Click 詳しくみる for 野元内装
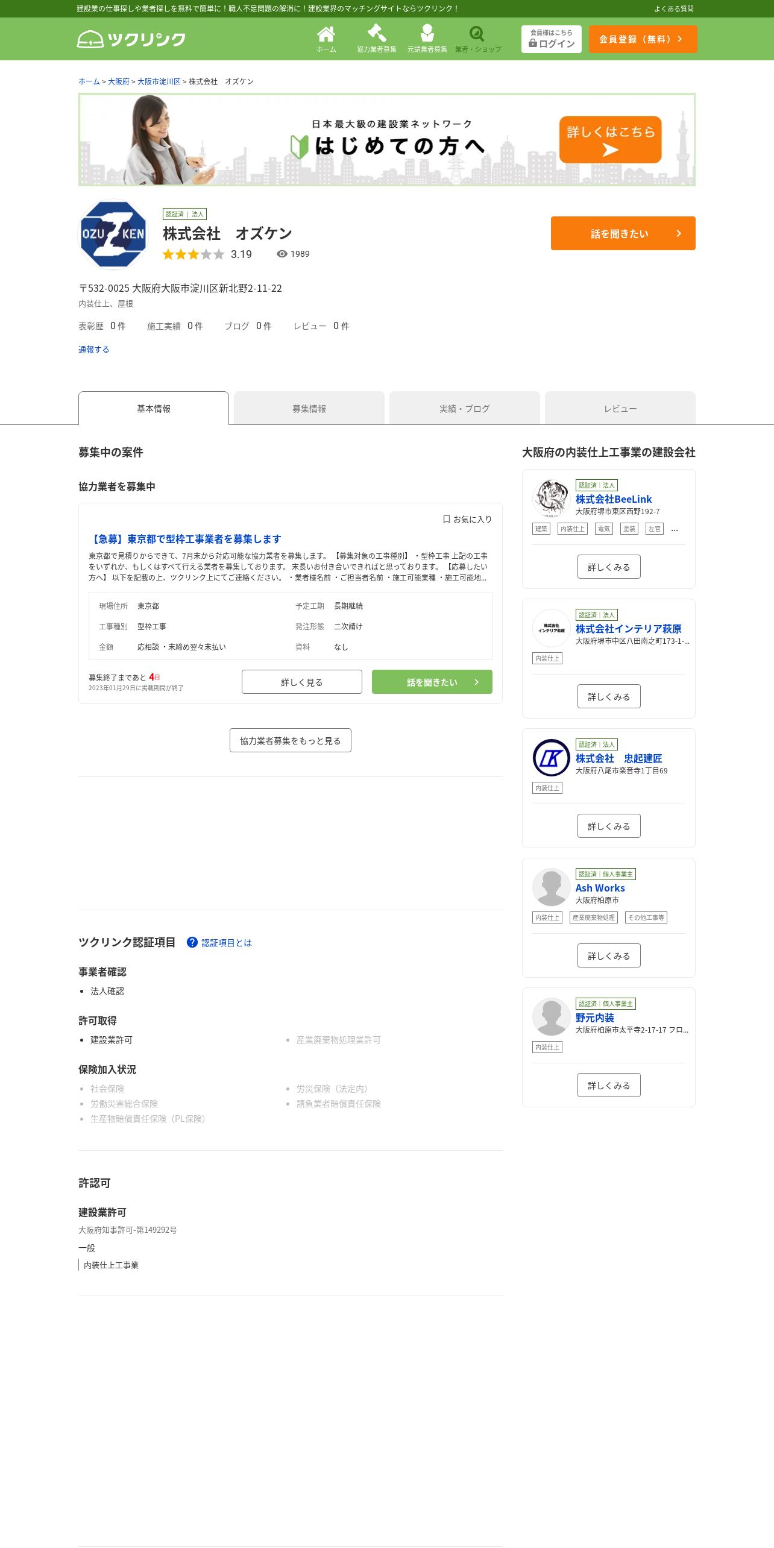774x1548 pixels. [x=609, y=1085]
